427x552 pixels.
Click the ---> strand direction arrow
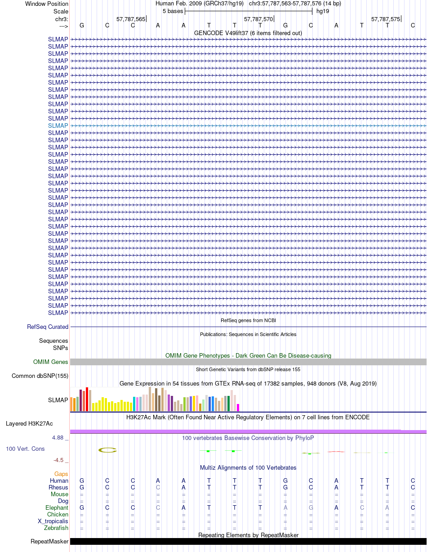tap(63, 26)
